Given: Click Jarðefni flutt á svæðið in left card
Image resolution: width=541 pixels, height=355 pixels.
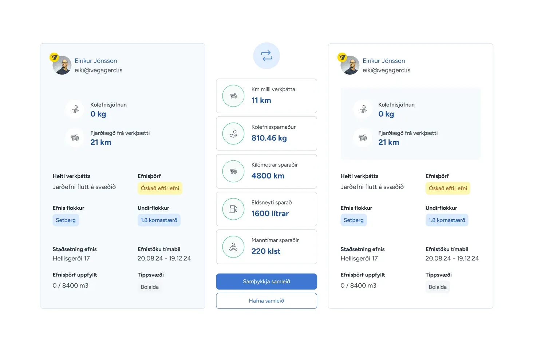Looking at the screenshot, I should [84, 187].
